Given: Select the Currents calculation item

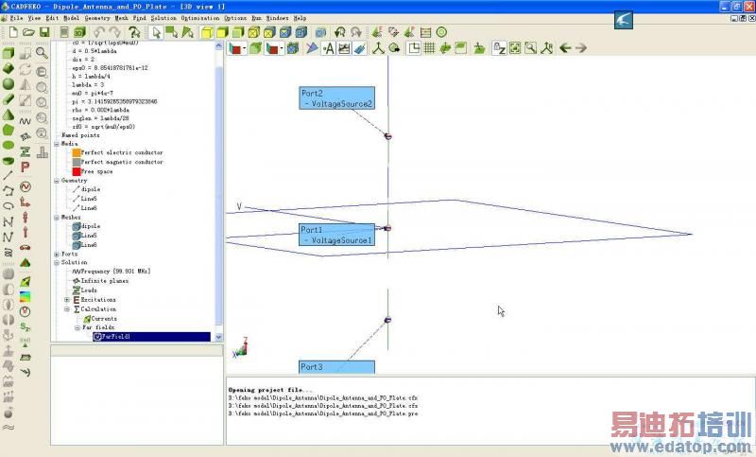Looking at the screenshot, I should 104,319.
